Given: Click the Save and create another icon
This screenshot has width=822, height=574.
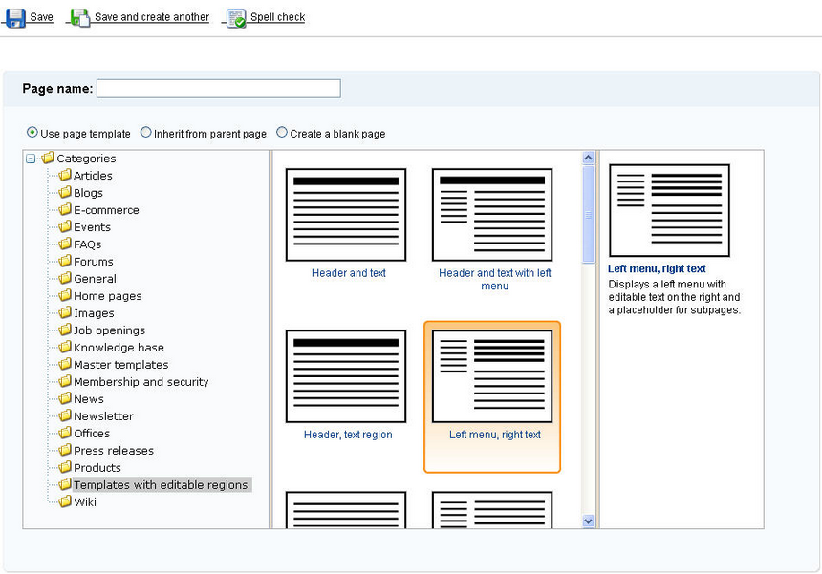Looking at the screenshot, I should [79, 18].
